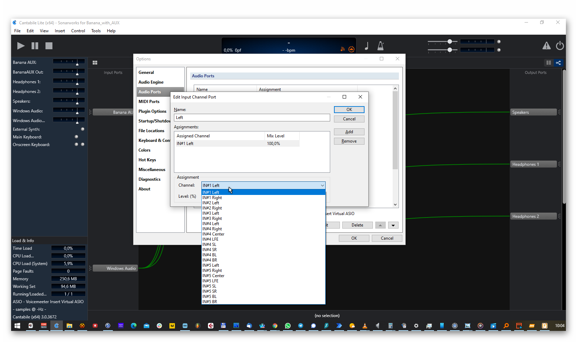Collapse the Channel dropdown showing IN#1 Left

(322, 186)
